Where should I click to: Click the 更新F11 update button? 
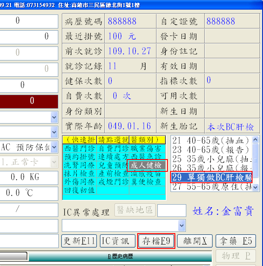[79, 241]
